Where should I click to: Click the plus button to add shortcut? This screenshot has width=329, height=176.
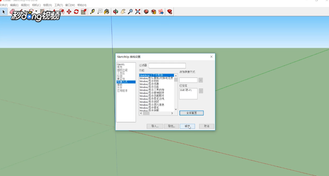(x=201, y=80)
